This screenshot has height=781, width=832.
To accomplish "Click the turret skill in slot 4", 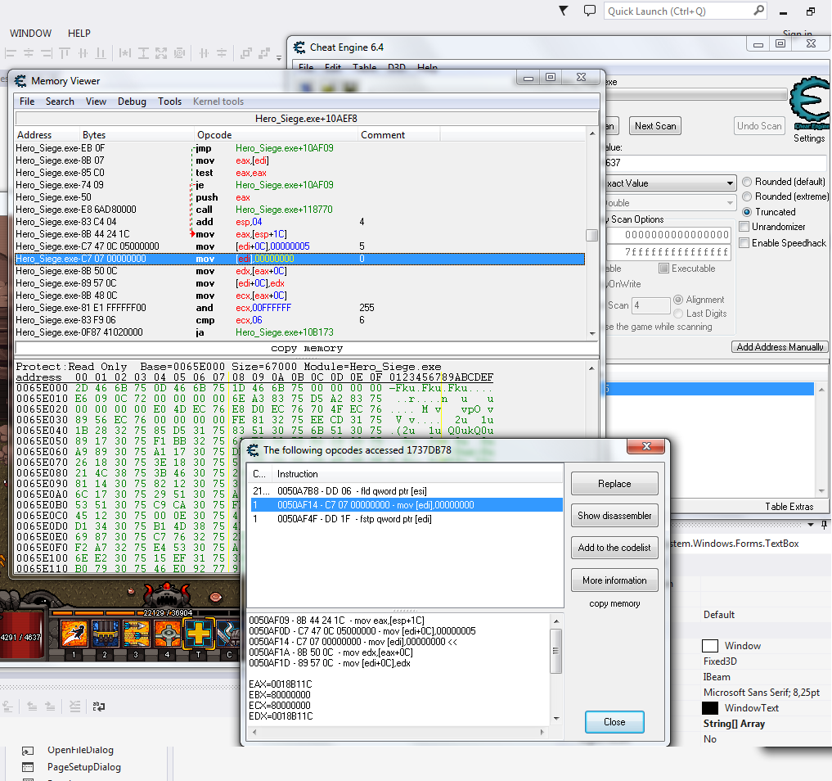I will click(x=168, y=634).
